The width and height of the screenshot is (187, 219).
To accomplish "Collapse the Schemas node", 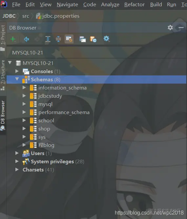I will click(x=17, y=79).
